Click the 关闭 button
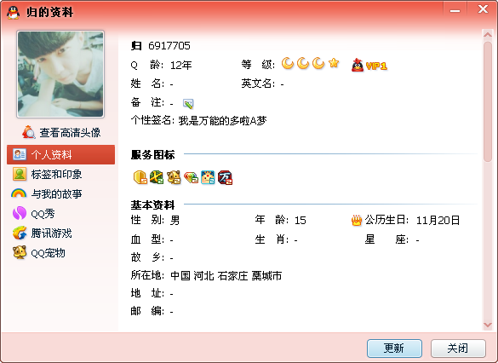 458,349
